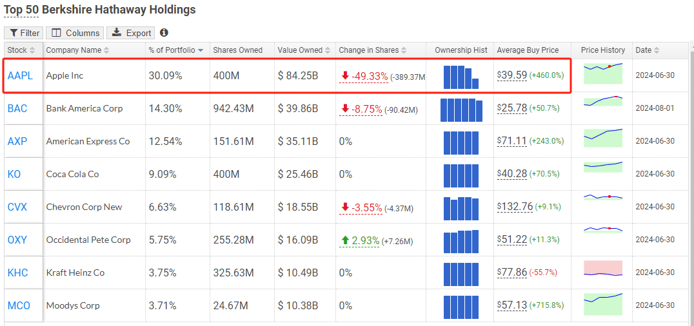694x326 pixels.
Task: Click the 14.30% portfolio cell
Action: click(165, 108)
